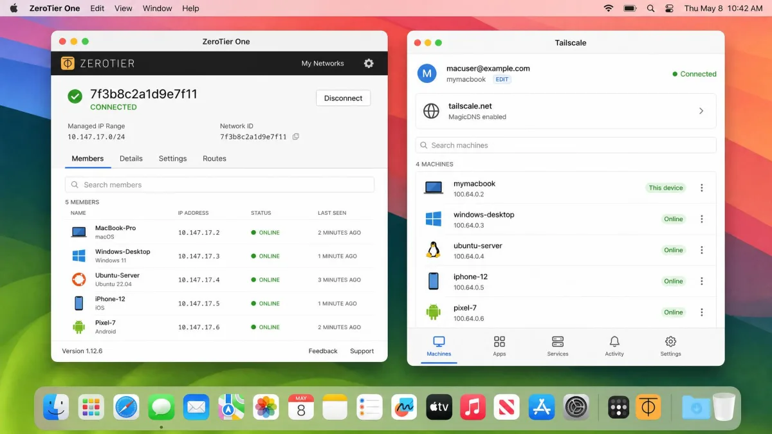Open the Feedback link

point(323,351)
